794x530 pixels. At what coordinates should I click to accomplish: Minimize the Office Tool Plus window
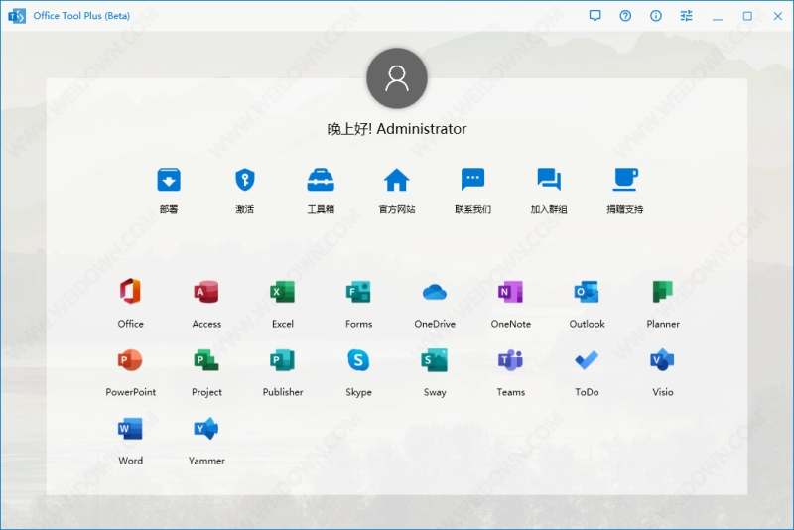[x=717, y=17]
